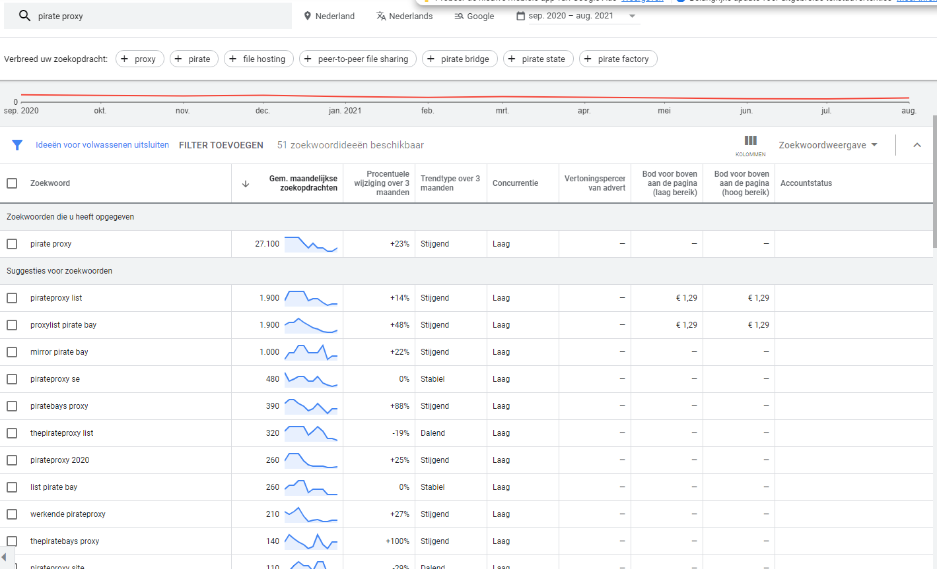The height and width of the screenshot is (569, 937).
Task: Click the +100% change value
Action: coord(398,541)
